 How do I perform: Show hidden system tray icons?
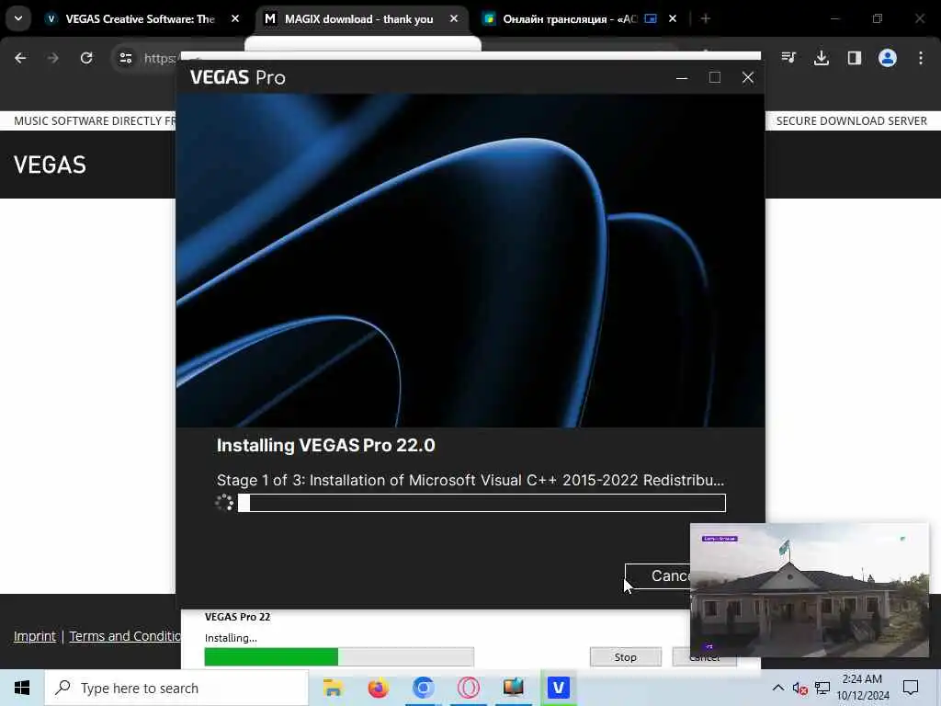pos(777,688)
